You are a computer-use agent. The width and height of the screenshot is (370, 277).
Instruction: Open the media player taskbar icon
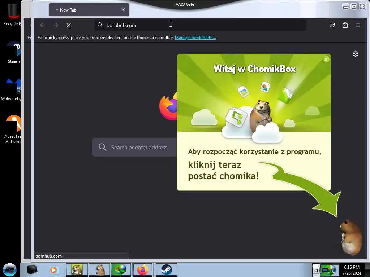point(53,270)
